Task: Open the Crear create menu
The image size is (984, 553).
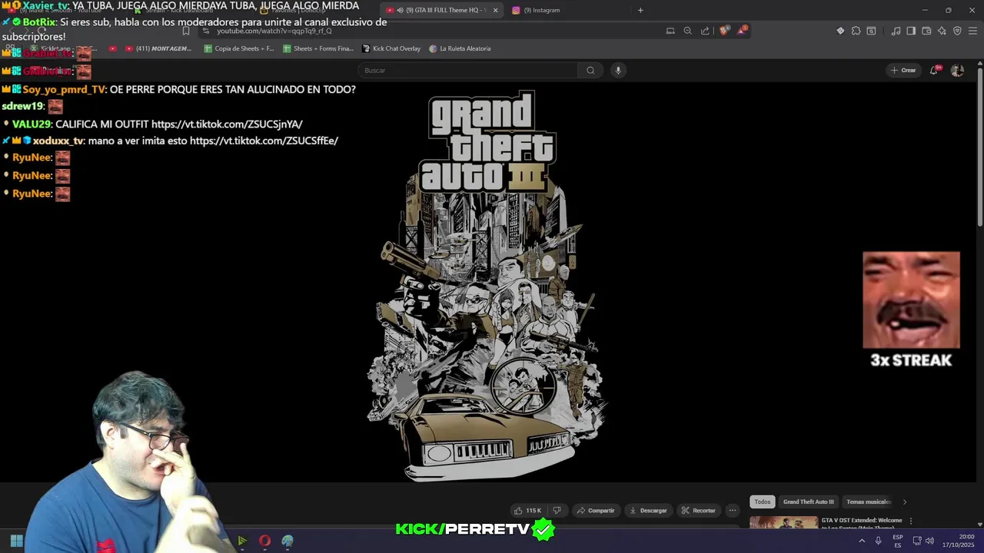Action: click(903, 71)
